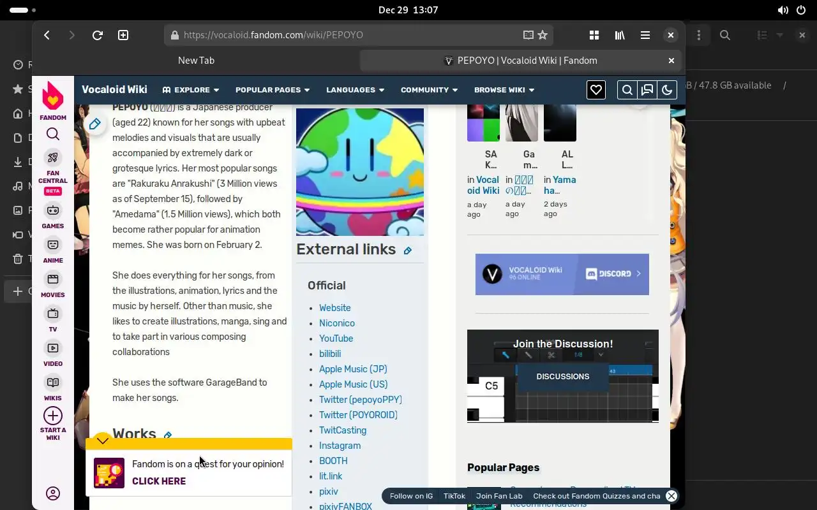
Task: Open the discussions icon in wiki header
Action: [x=647, y=90]
